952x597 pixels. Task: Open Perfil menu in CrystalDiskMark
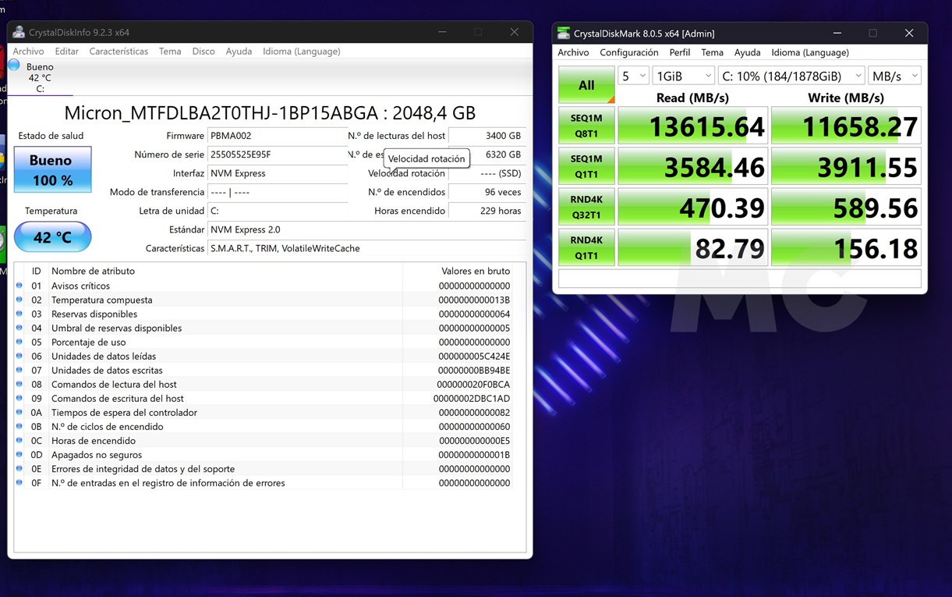(680, 52)
